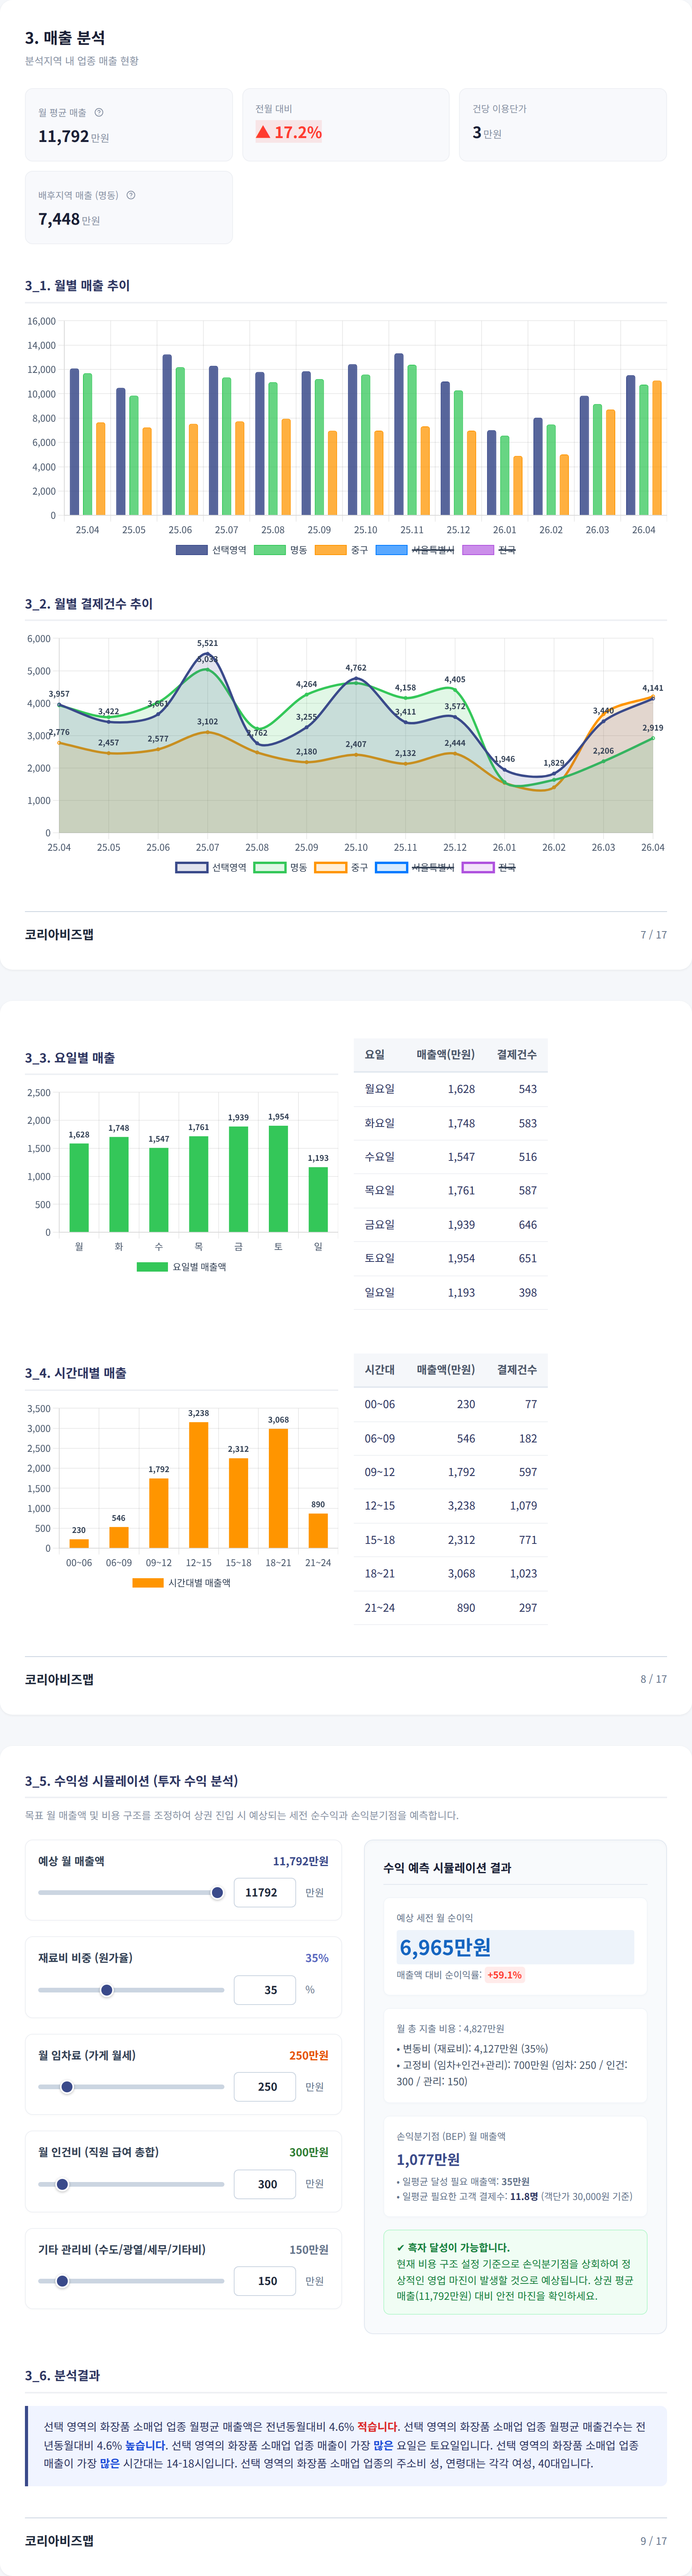
Task: Select the 18~21 row in time-slot table
Action: coord(450,1574)
